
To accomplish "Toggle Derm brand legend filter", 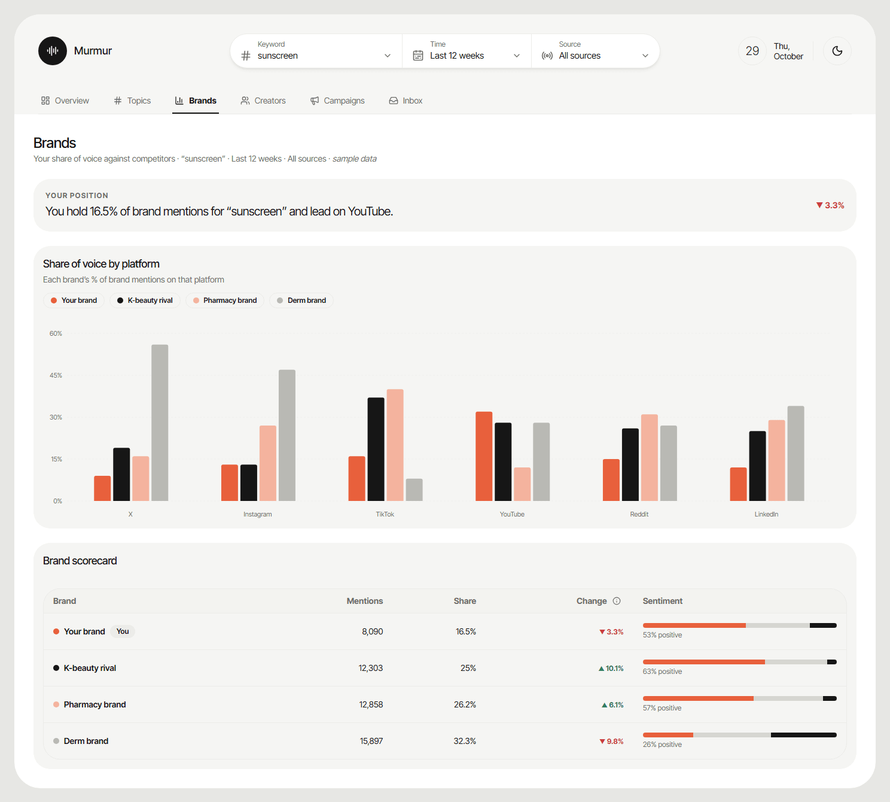I will pos(301,300).
